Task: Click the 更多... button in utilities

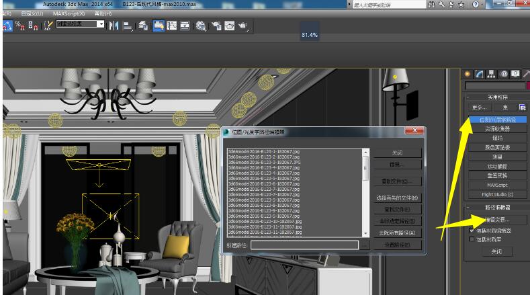Action: 479,108
